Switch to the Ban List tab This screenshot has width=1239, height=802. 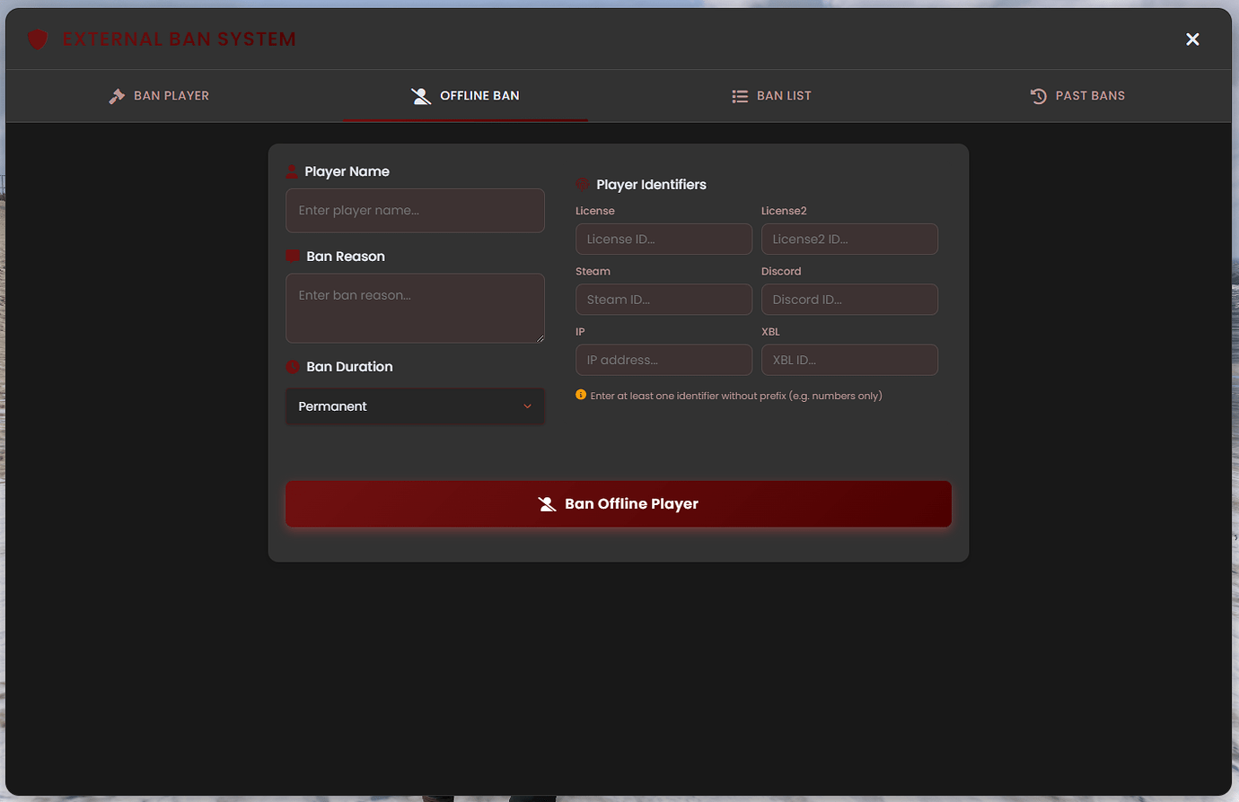771,95
